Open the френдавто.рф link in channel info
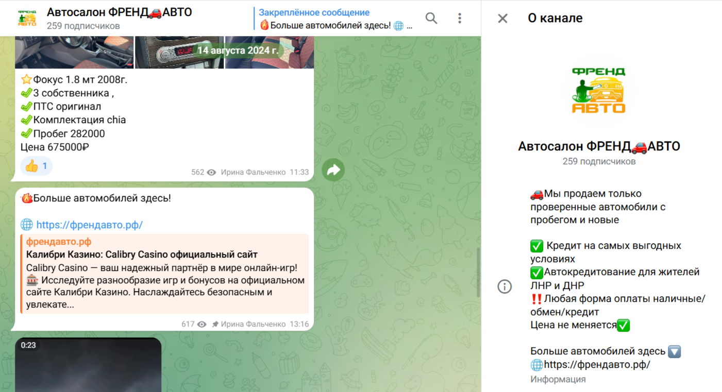 [x=597, y=365]
